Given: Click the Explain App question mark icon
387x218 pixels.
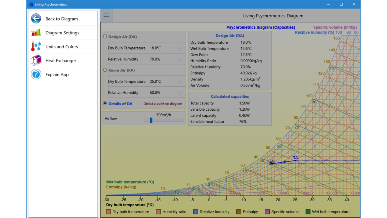Looking at the screenshot, I should tap(36, 74).
